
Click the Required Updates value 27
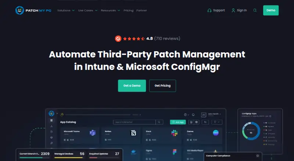click(x=117, y=154)
